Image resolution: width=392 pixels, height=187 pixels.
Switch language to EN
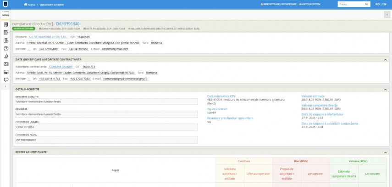click(x=383, y=4)
